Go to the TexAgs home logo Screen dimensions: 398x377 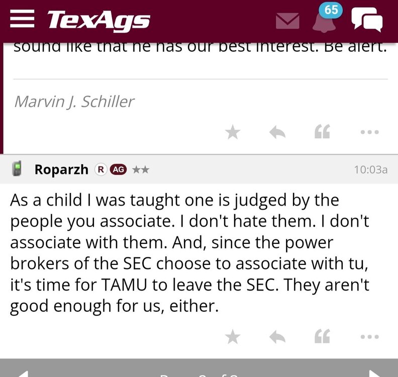point(98,21)
